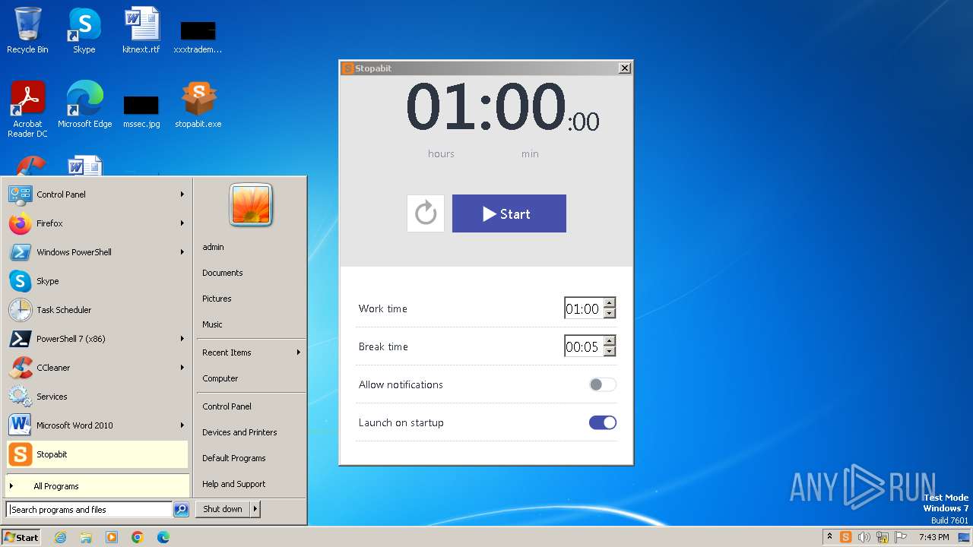Expand the Windows PowerShell jump list arrow
The height and width of the screenshot is (547, 973).
point(182,252)
